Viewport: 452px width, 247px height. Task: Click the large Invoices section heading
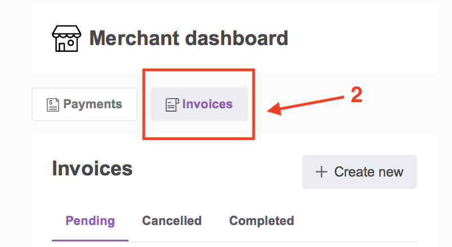click(92, 169)
